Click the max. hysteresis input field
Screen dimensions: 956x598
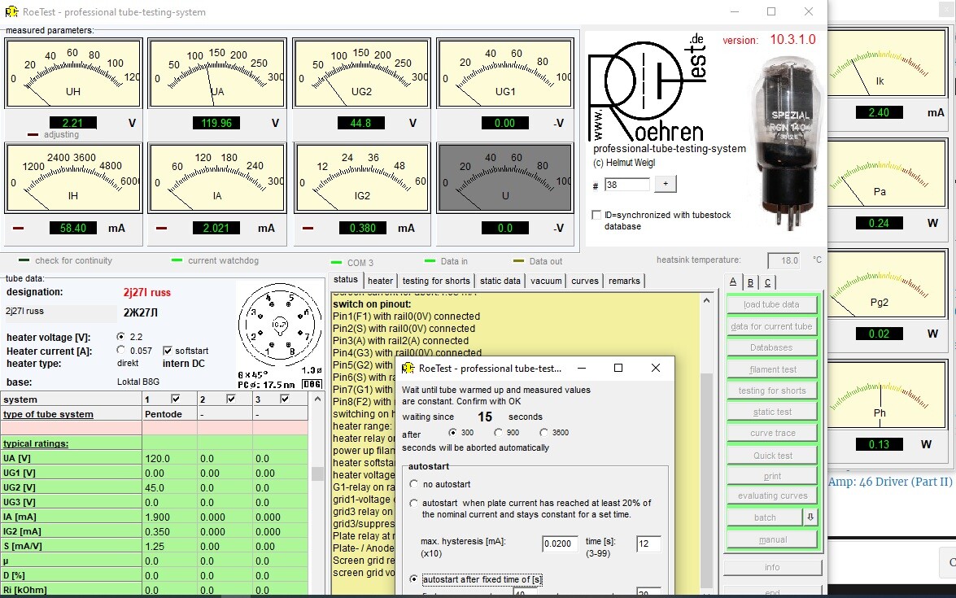tap(560, 544)
